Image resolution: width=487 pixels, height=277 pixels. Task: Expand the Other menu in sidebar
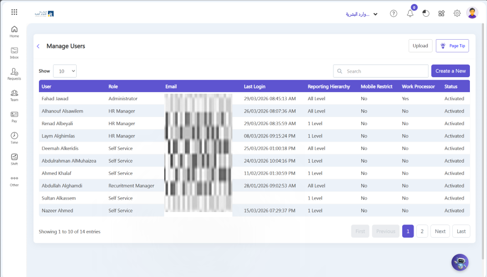coord(14,180)
